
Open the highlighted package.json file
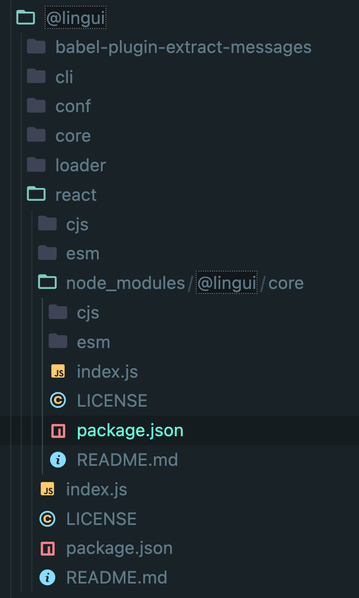click(x=130, y=430)
